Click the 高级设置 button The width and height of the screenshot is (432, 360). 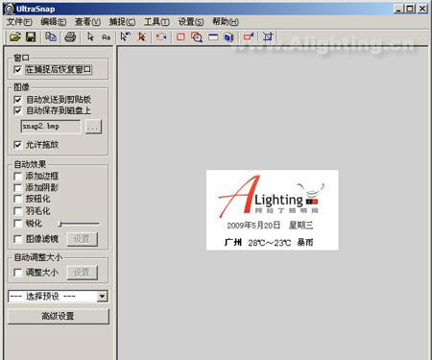(x=59, y=316)
